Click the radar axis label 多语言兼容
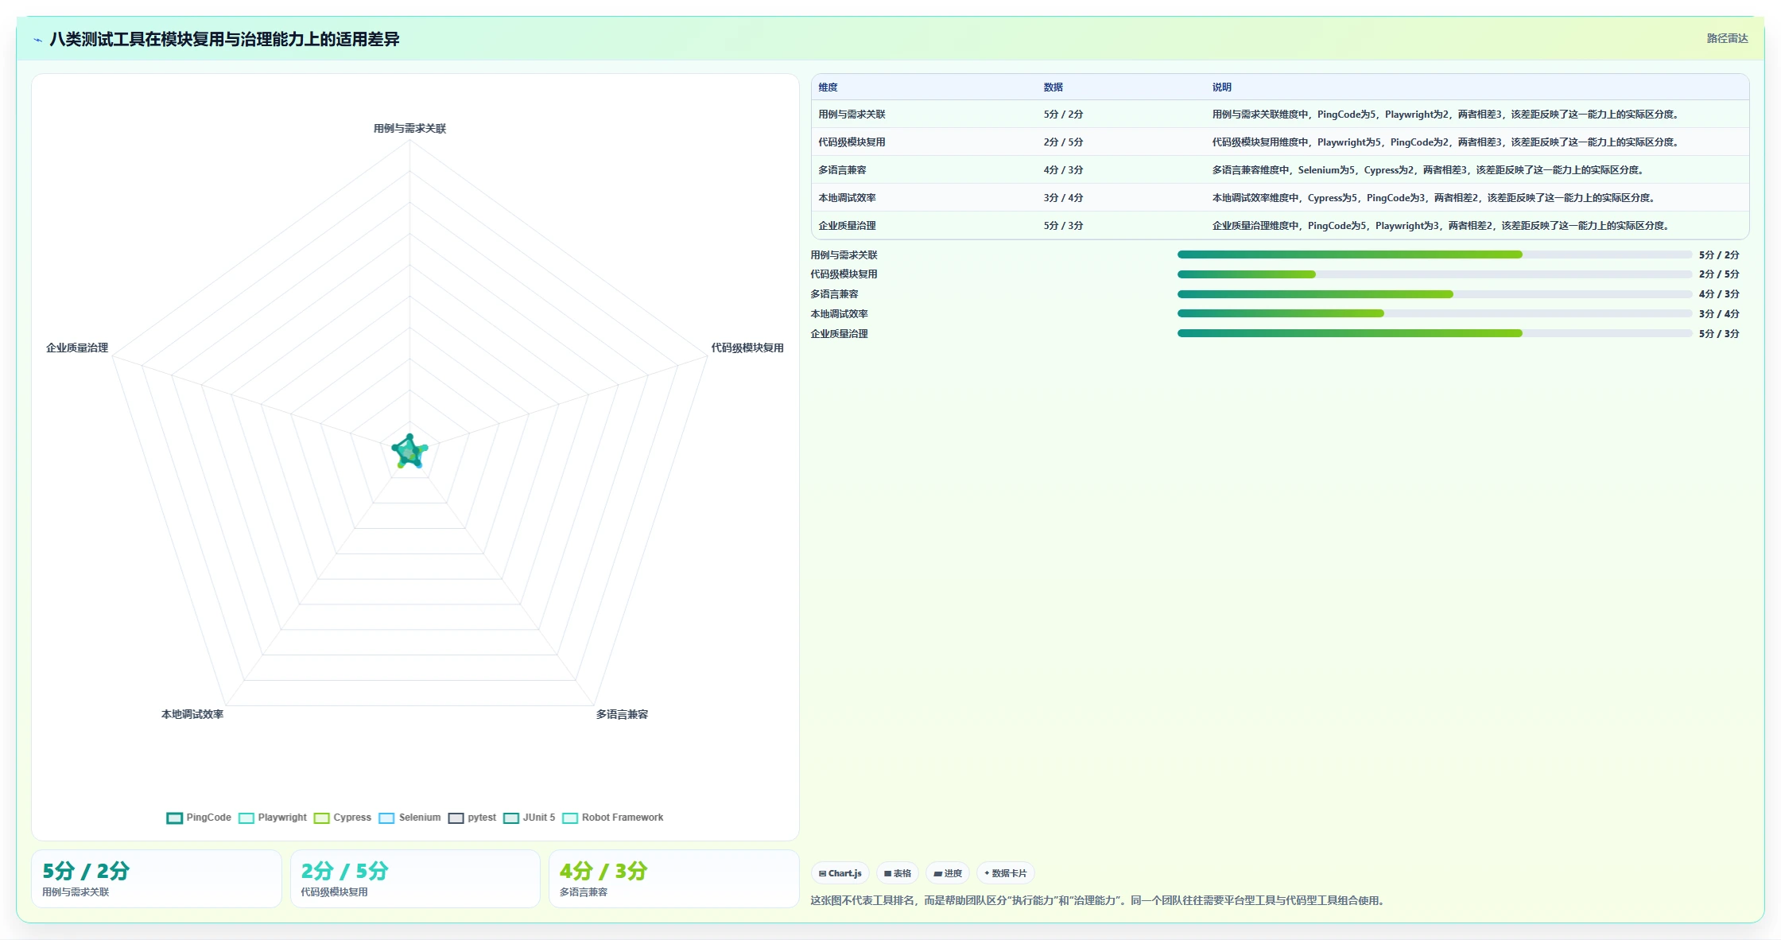Viewport: 1781px width, 940px height. tap(622, 715)
